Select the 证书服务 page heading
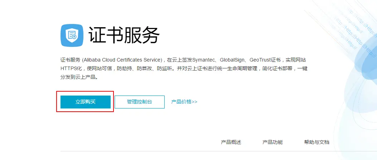Image resolution: width=377 pixels, height=160 pixels. [124, 35]
